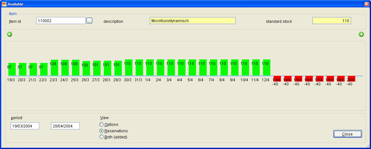Click the application icon in title bar
This screenshot has width=371, height=149.
coord(4,4)
